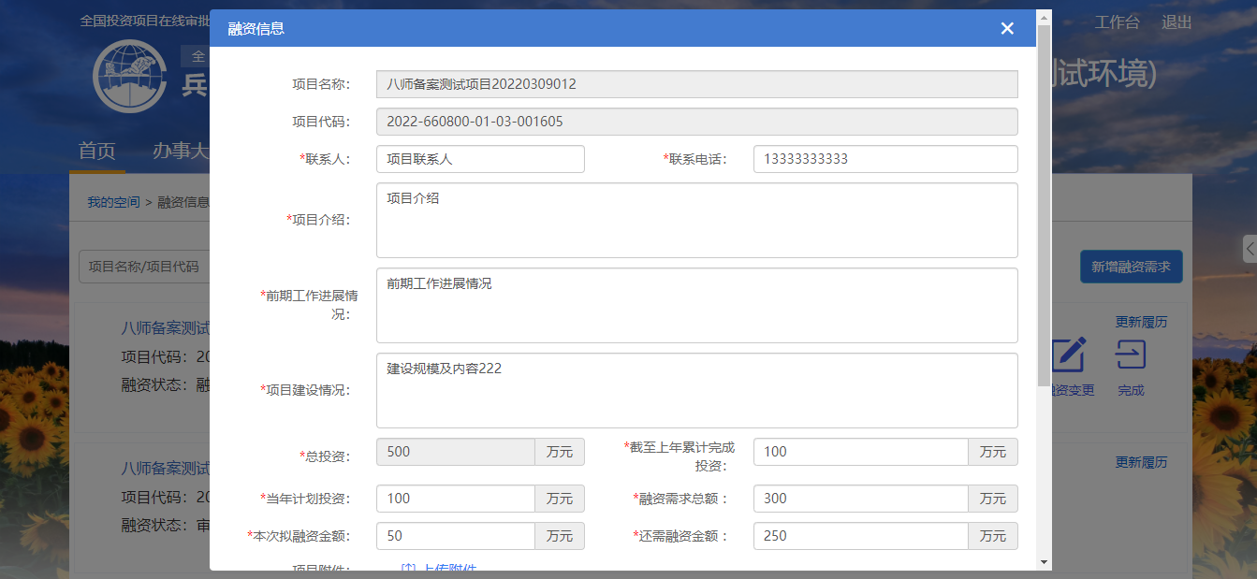This screenshot has width=1257, height=579.
Task: Click the 完成 icon on first project
Action: pyautogui.click(x=1131, y=356)
